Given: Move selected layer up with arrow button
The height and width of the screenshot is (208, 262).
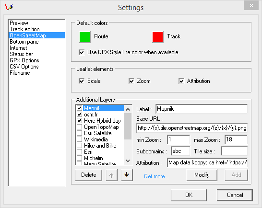Looking at the screenshot, I should click(x=111, y=175).
